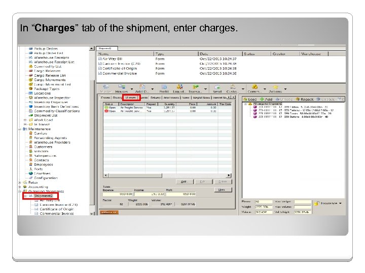Screen dimensions: 365x273
Task: Click the Inventory Item Definitions icon
Action: [x=30, y=107]
